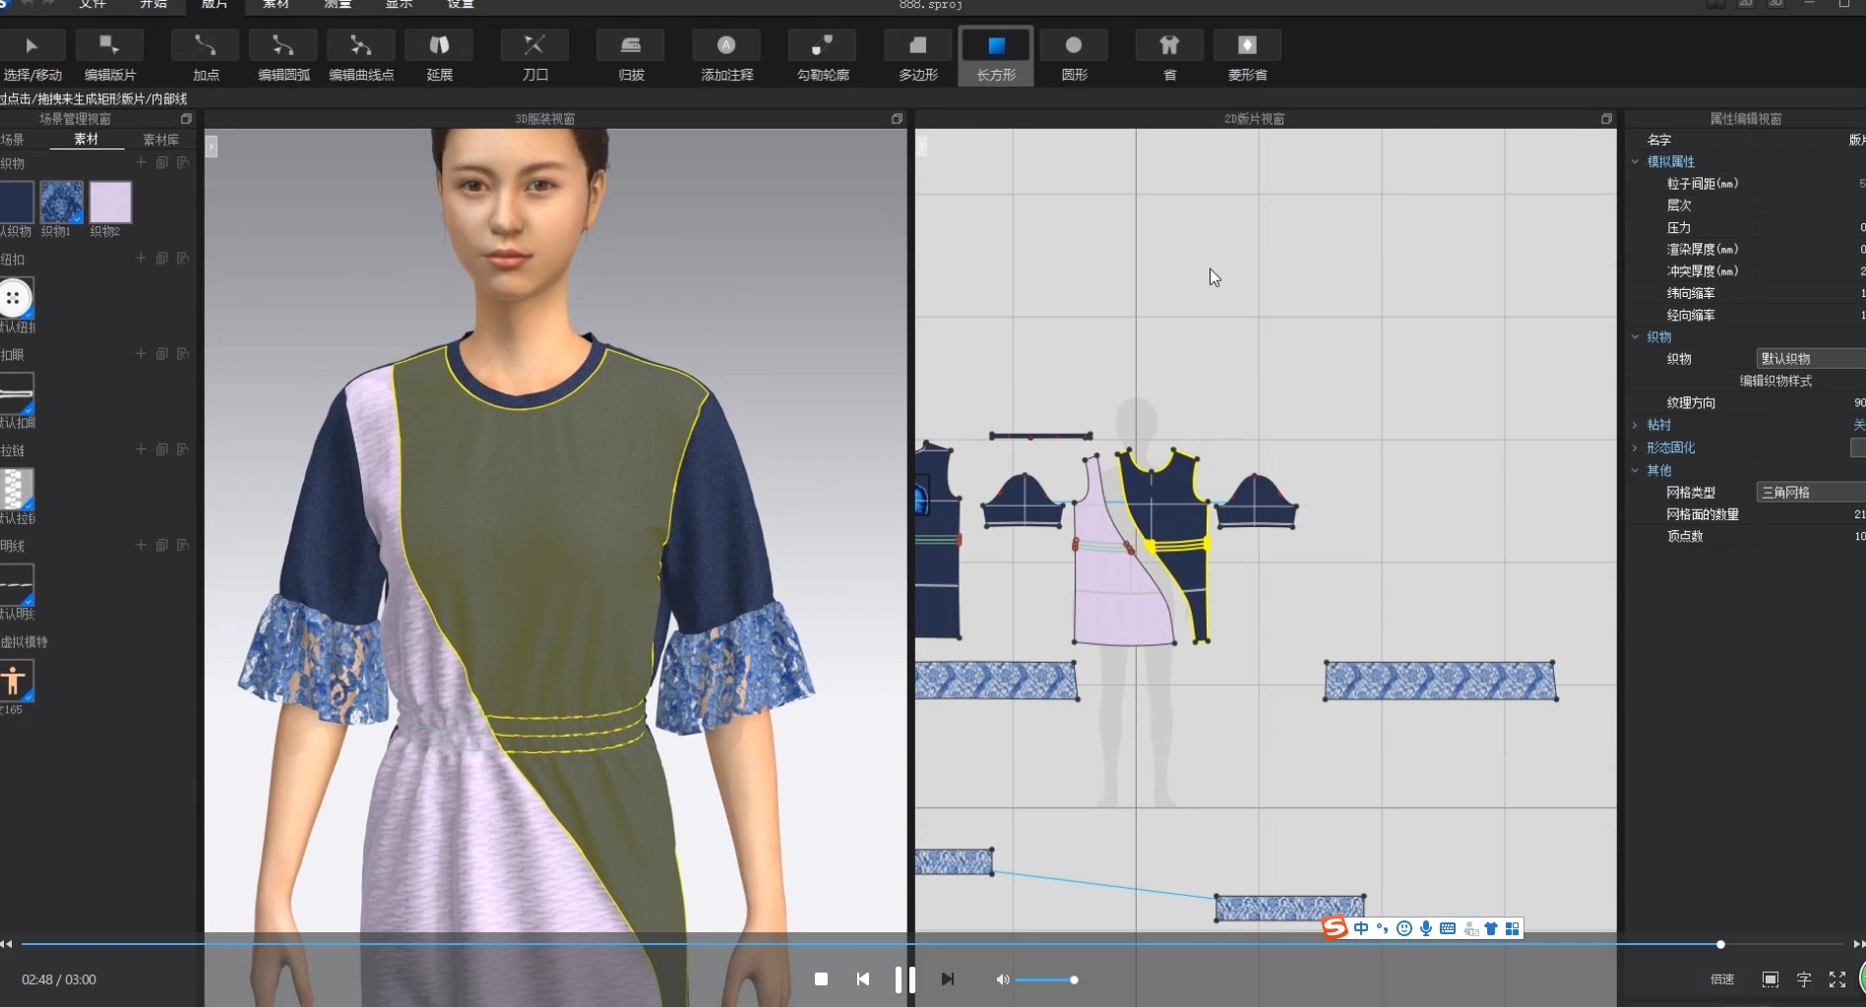Add a new 纽扣 with the plus icon
The width and height of the screenshot is (1866, 1007).
tap(141, 259)
